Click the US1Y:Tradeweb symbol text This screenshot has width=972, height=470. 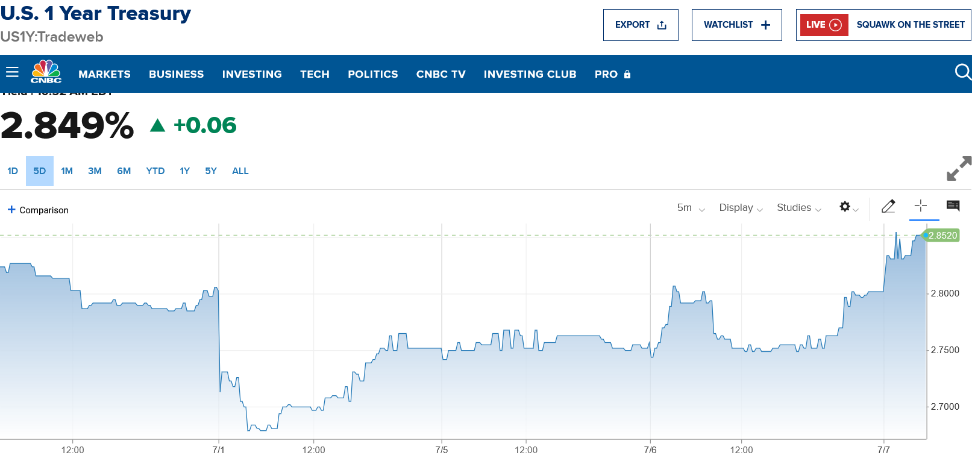pyautogui.click(x=52, y=37)
